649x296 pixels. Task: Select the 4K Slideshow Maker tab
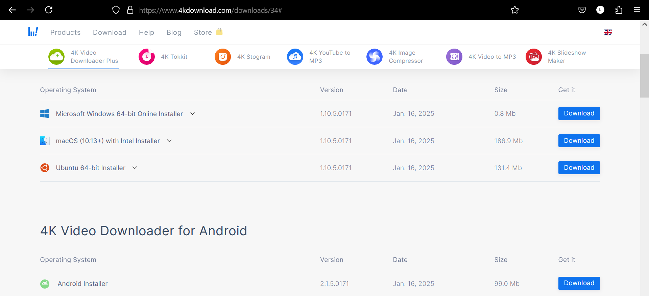556,57
